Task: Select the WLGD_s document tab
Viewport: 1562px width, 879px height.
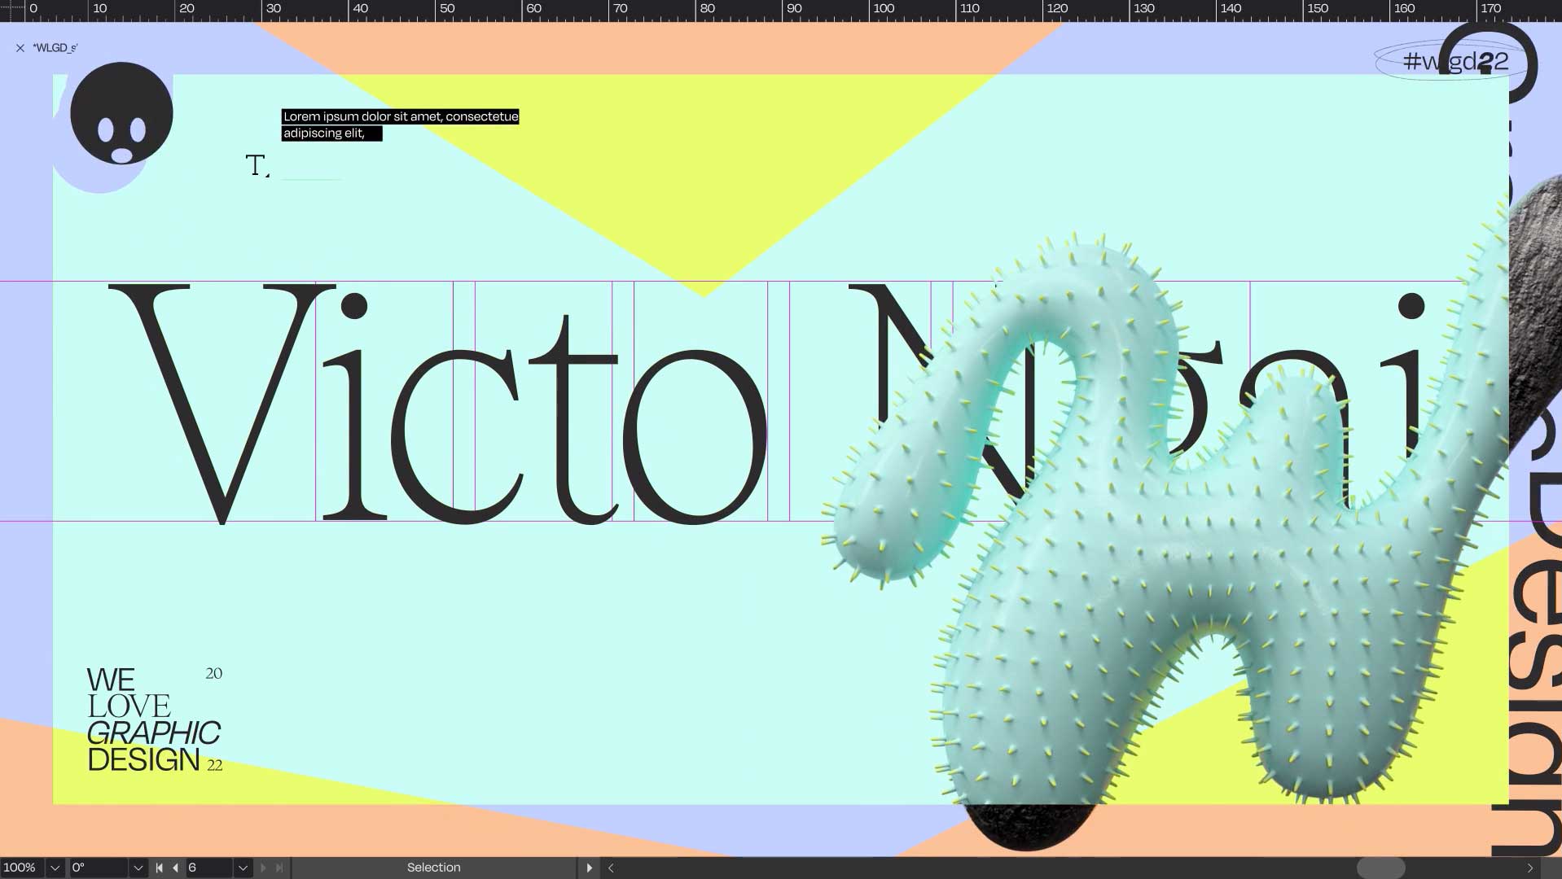Action: tap(55, 48)
